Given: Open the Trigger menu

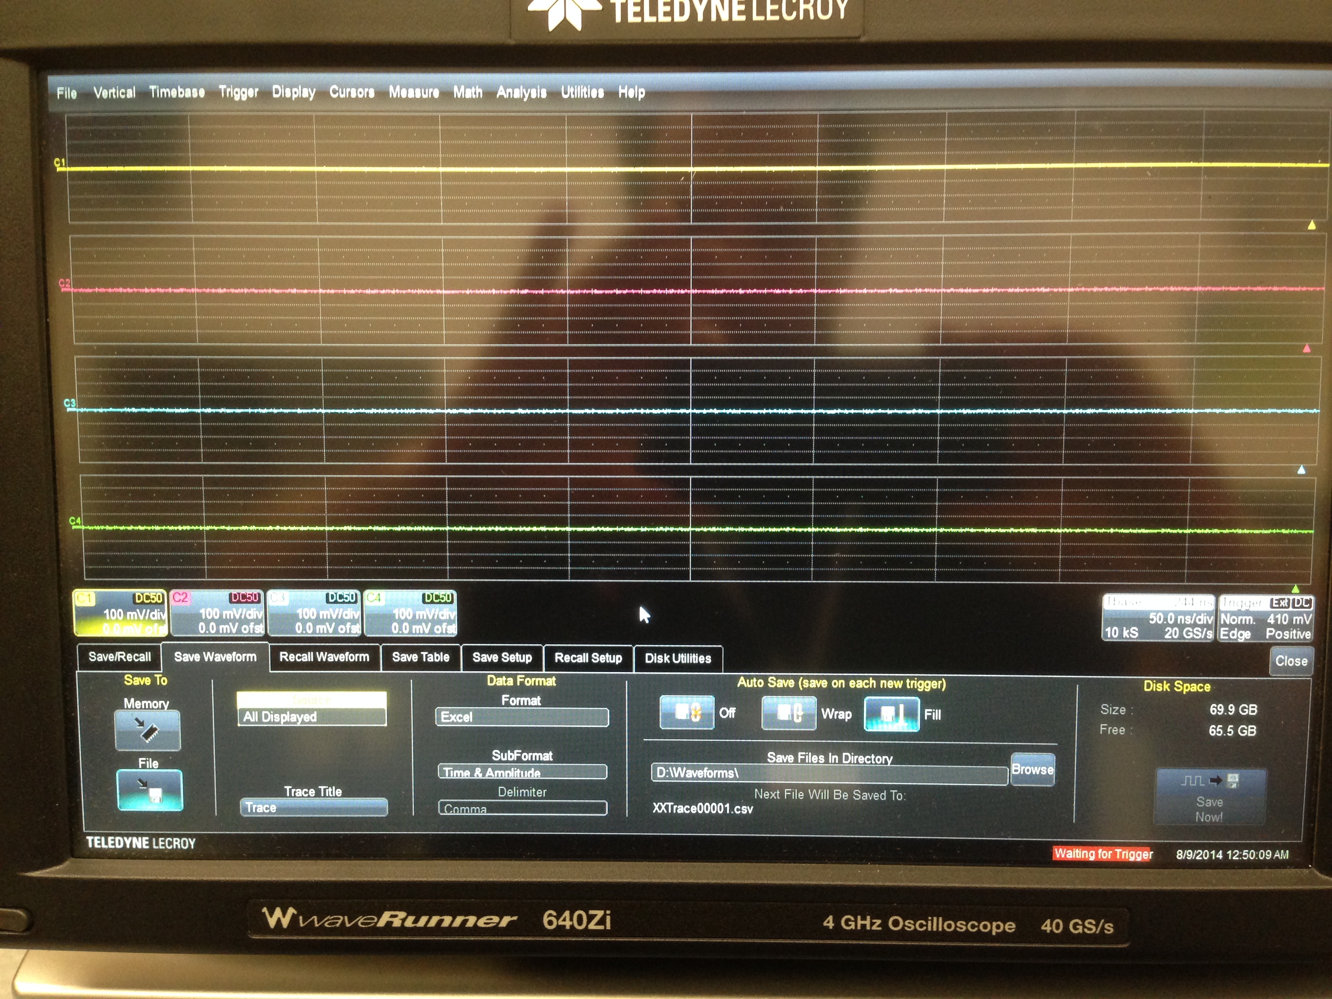Looking at the screenshot, I should coord(238,91).
